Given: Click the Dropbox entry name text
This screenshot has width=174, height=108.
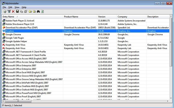Looking at the screenshot, I should pos(10,31).
